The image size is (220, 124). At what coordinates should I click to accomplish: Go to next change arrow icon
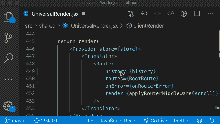pyautogui.click(x=170, y=14)
